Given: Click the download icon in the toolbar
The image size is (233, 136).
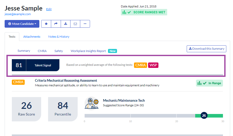Looking at the screenshot, I should (x=66, y=24).
